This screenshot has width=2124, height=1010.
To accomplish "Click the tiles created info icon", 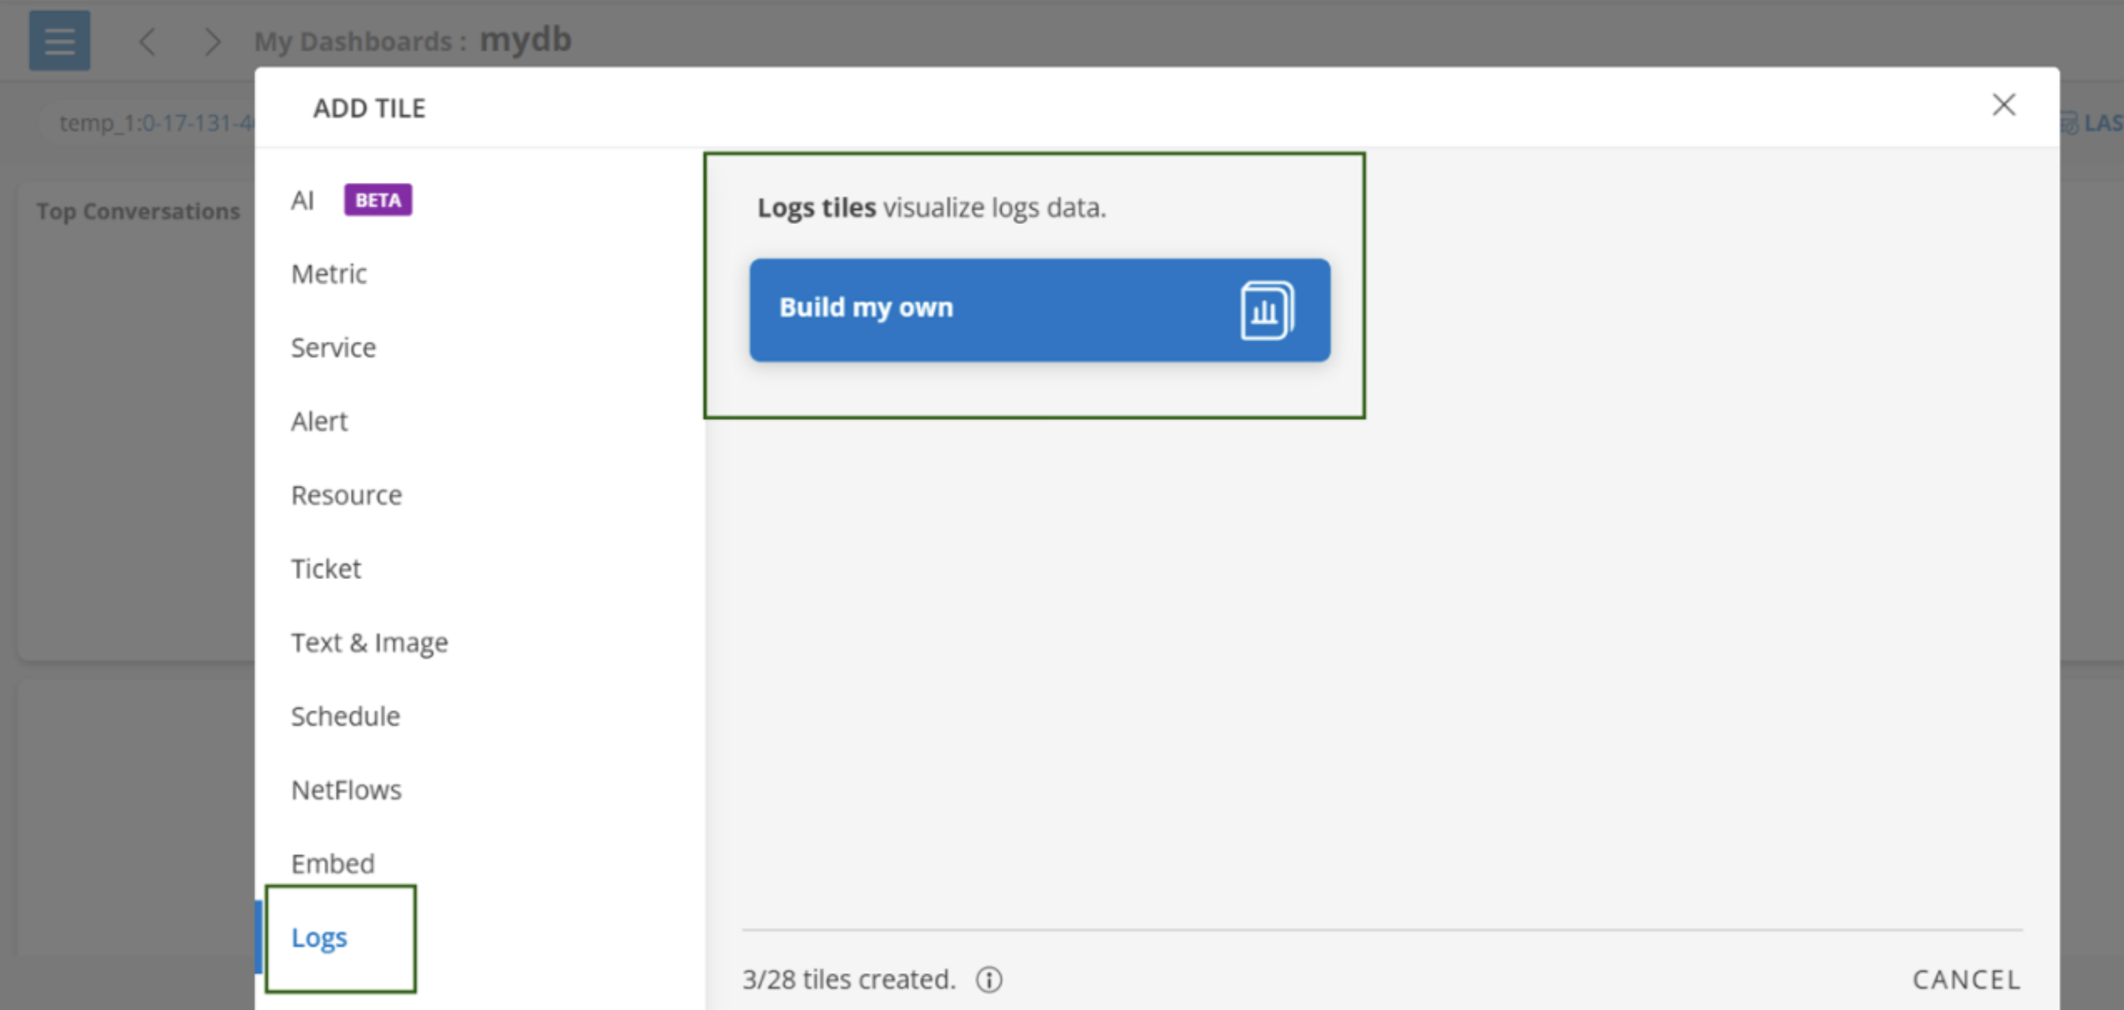I will pos(989,980).
